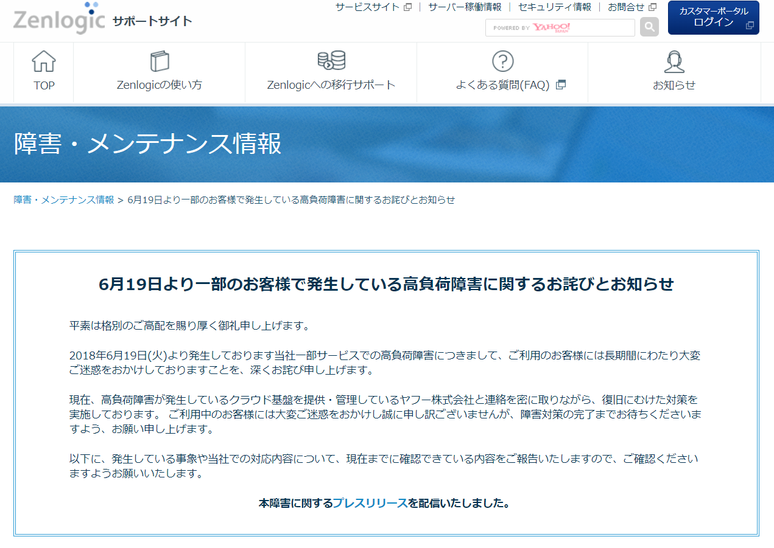
Task: Click the カスタマーポータル ログイン button
Action: [713, 18]
